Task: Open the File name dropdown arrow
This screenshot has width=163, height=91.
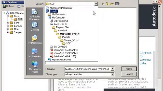Action: (113, 69)
